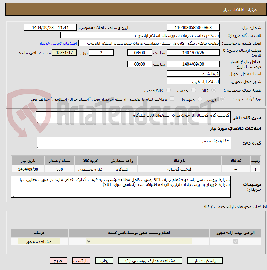Click the غذا و نوشیدنی table cell

click(x=91, y=169)
